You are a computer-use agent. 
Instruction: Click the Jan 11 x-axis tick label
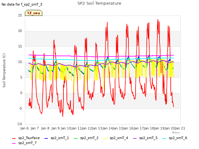[76, 128]
